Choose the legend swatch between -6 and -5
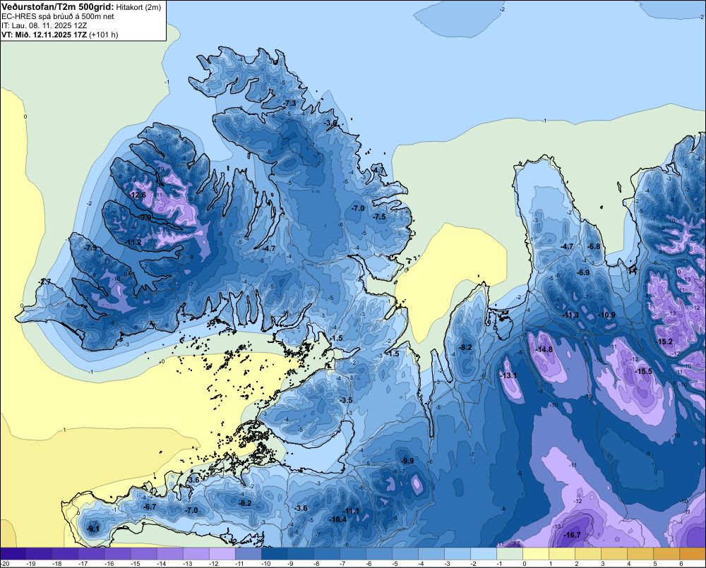 [380, 554]
